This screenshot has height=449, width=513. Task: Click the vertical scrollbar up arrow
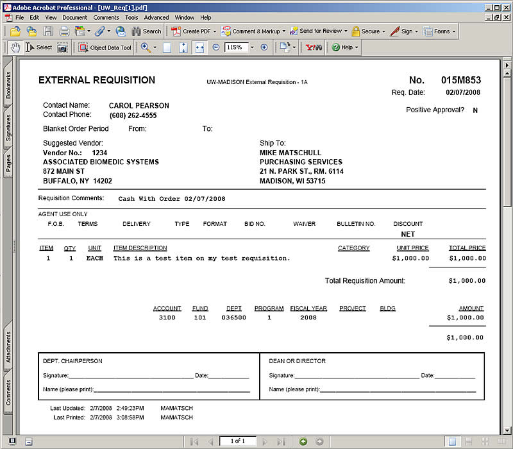(507, 74)
